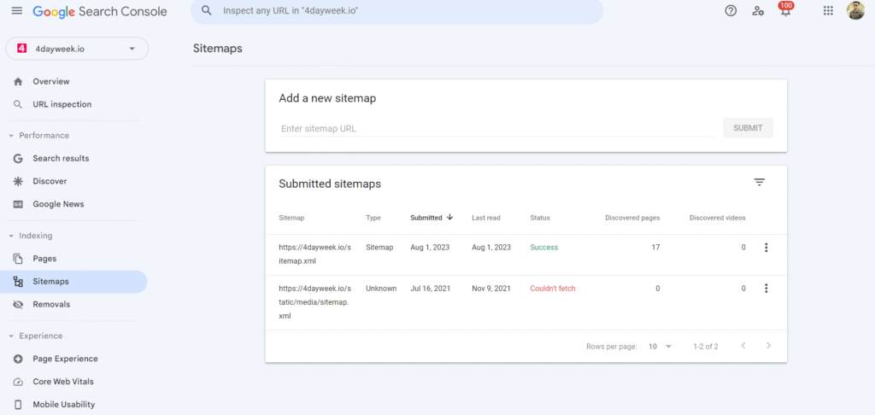This screenshot has width=875, height=415.
Task: View notifications bell with 100 badge
Action: point(786,9)
